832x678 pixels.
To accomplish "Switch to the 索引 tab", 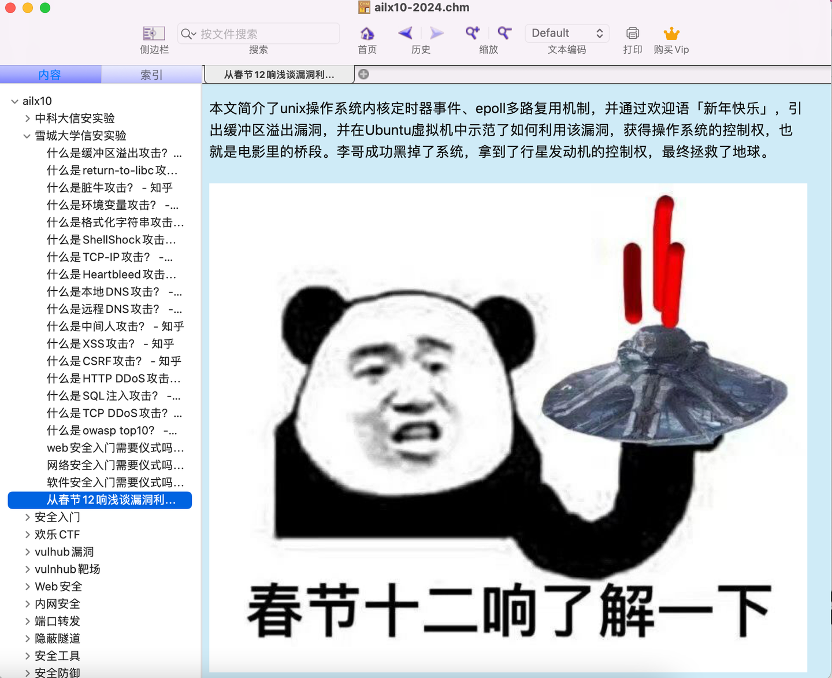I will pyautogui.click(x=152, y=74).
